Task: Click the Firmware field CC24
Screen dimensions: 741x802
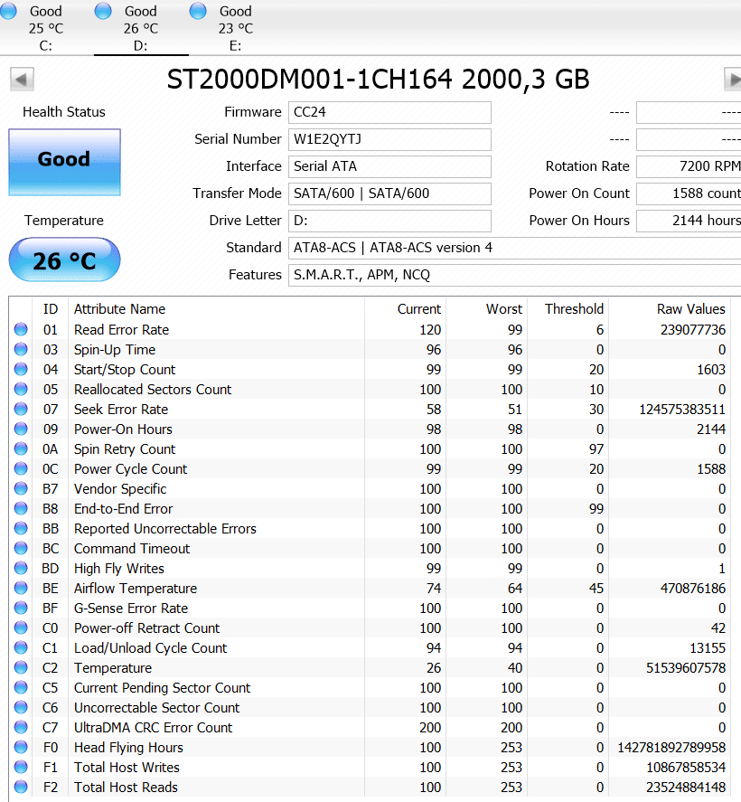Action: click(389, 112)
